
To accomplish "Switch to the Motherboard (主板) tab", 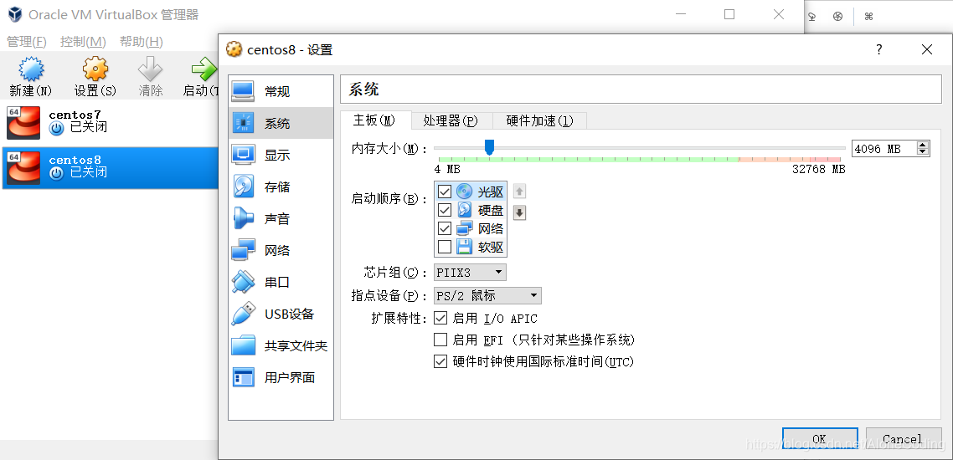I will tap(375, 120).
